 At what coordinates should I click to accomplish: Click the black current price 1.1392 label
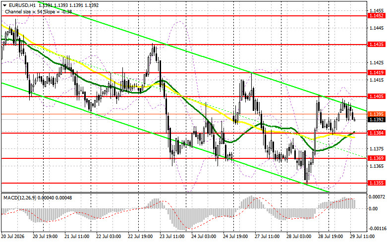pos(376,120)
